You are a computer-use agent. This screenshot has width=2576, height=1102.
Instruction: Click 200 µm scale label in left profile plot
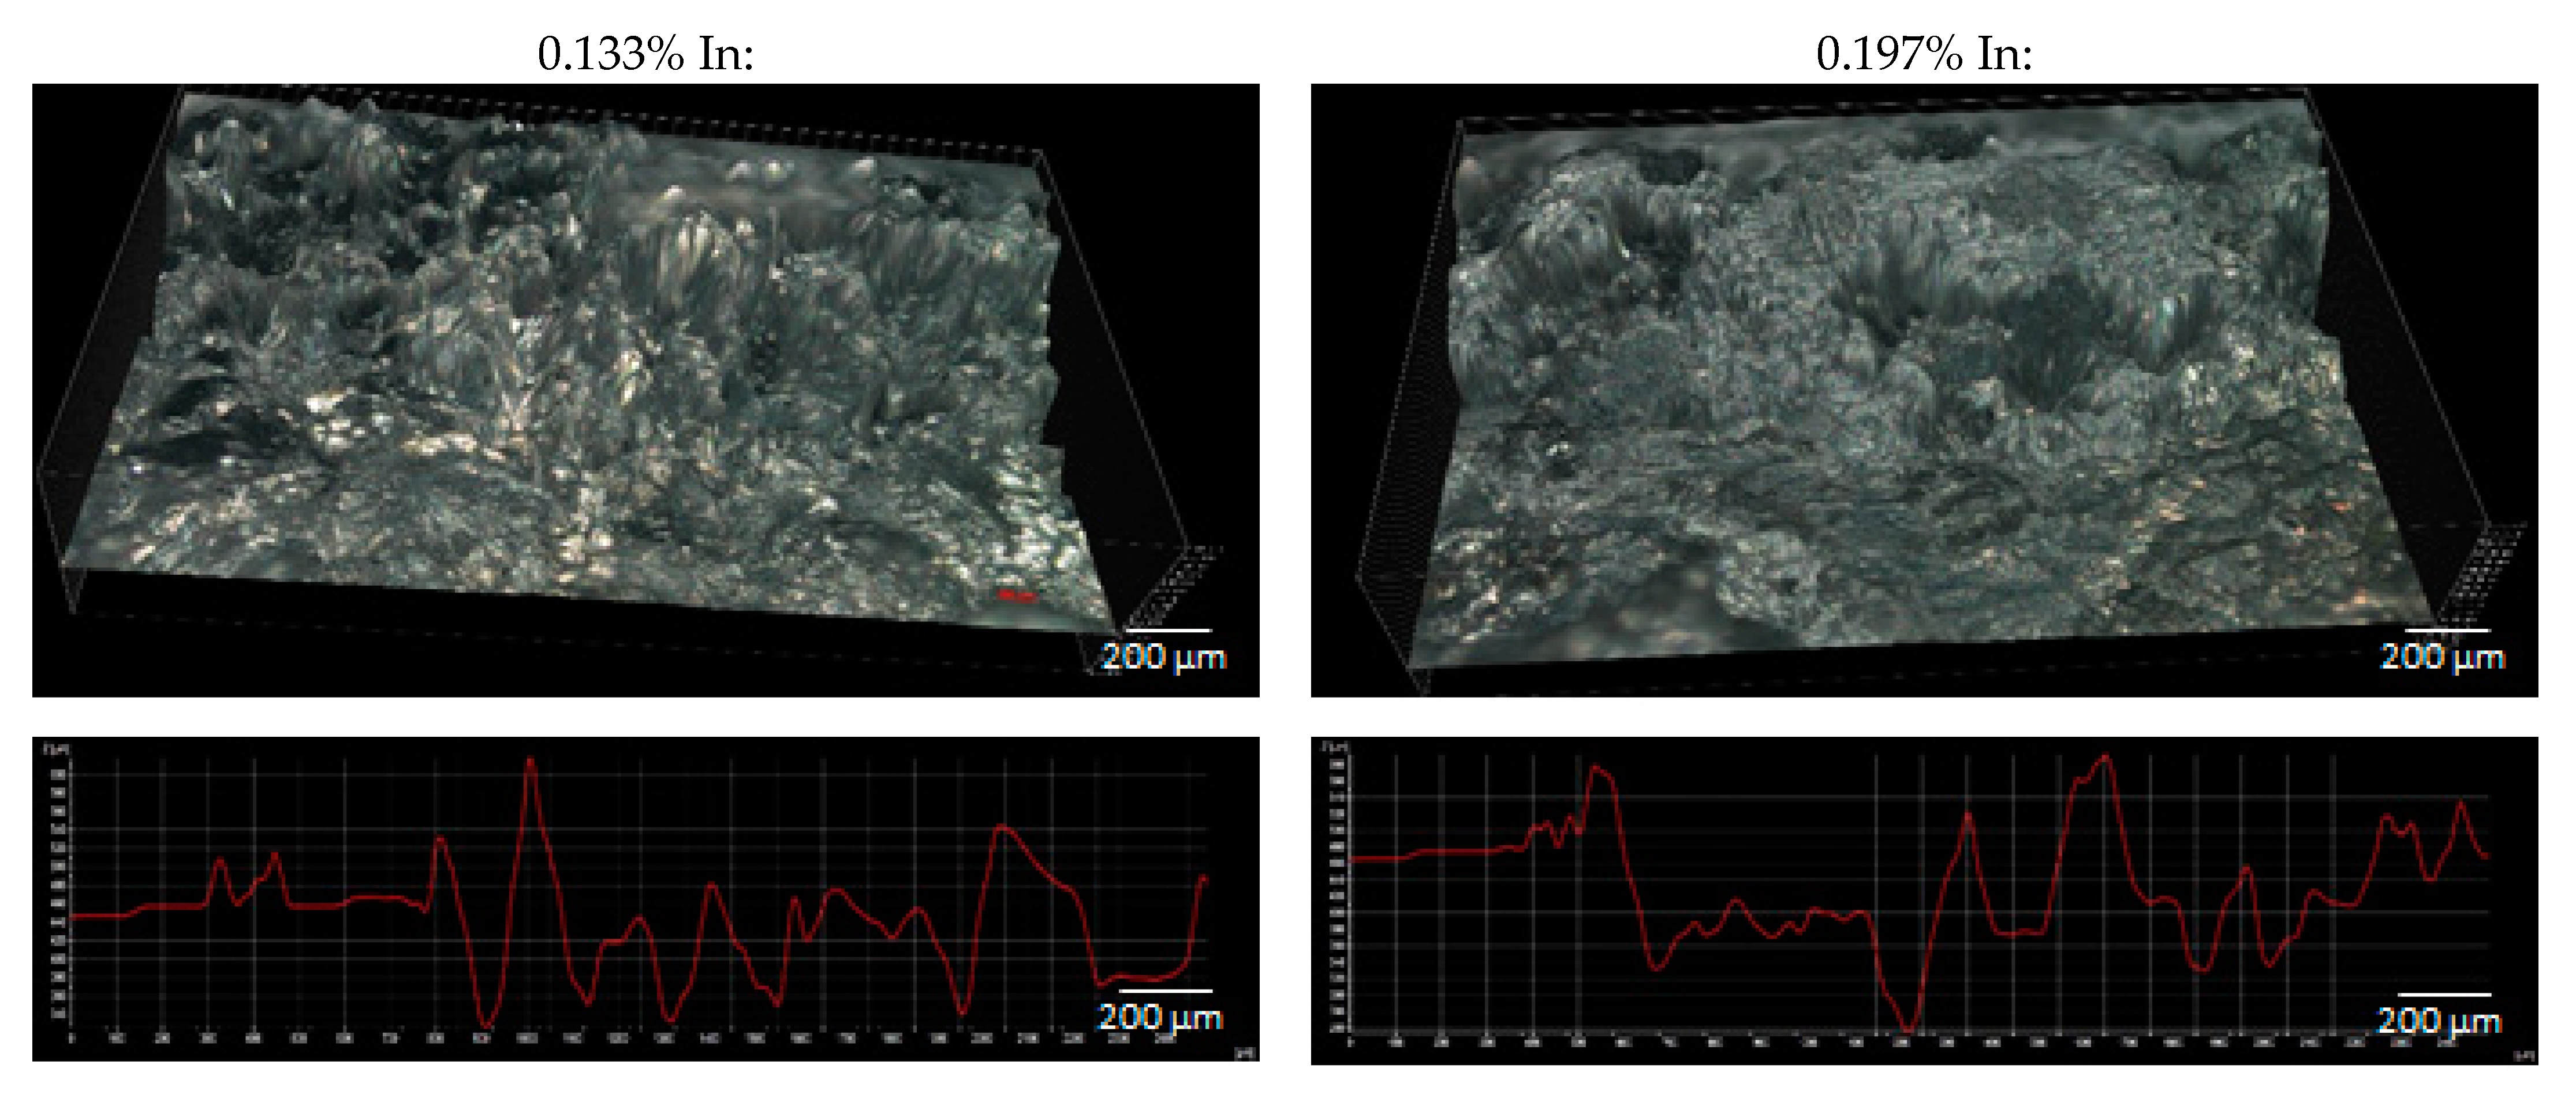(x=1160, y=1016)
